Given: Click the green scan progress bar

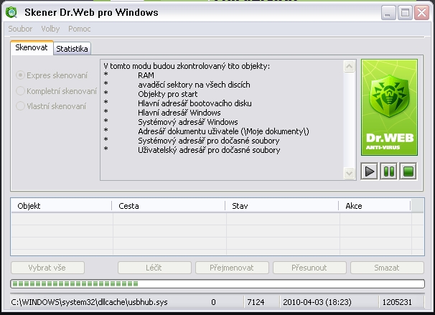Looking at the screenshot, I should [x=217, y=284].
